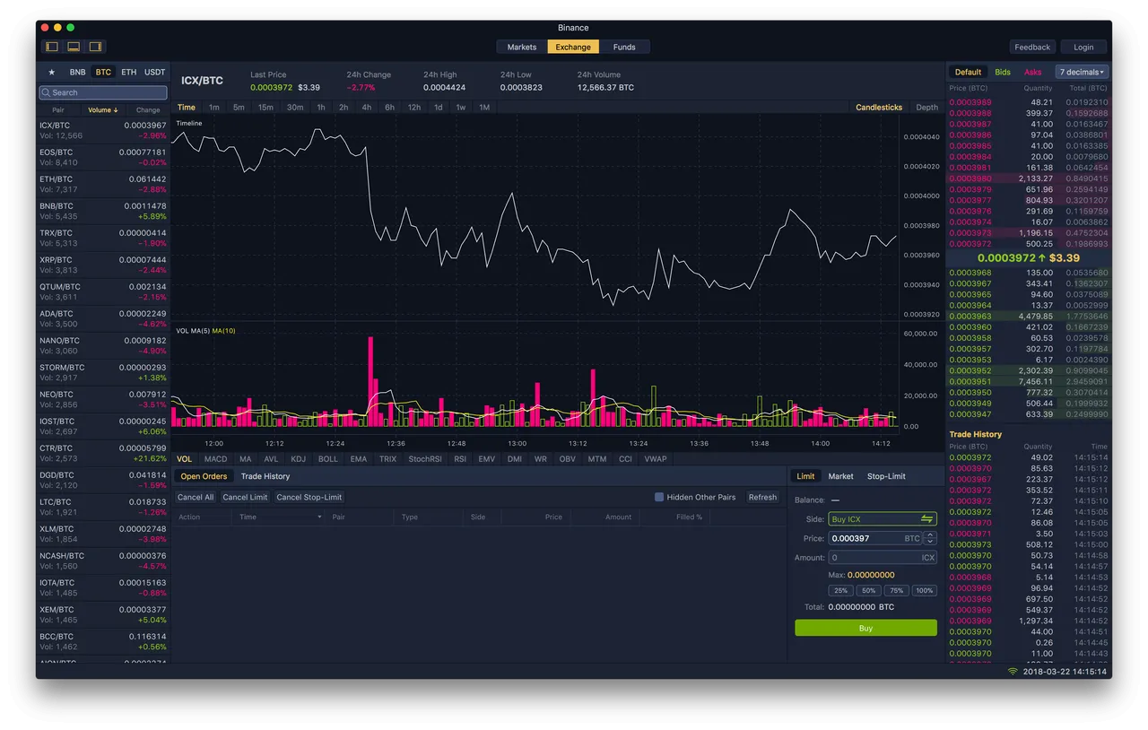Select the Limit order type tab

pos(805,476)
